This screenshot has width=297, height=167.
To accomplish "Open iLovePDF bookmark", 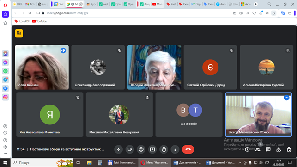I will pyautogui.click(x=22, y=21).
